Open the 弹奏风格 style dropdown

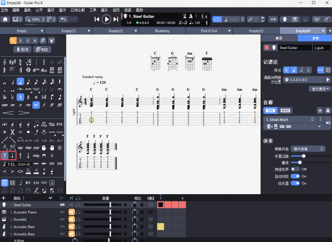tap(308, 149)
